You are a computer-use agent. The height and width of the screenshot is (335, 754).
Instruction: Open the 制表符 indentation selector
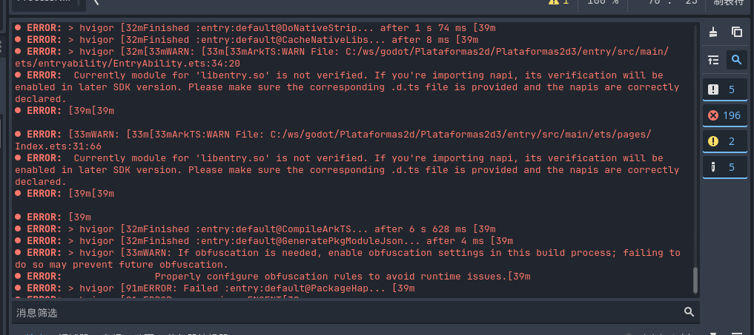(x=729, y=2)
